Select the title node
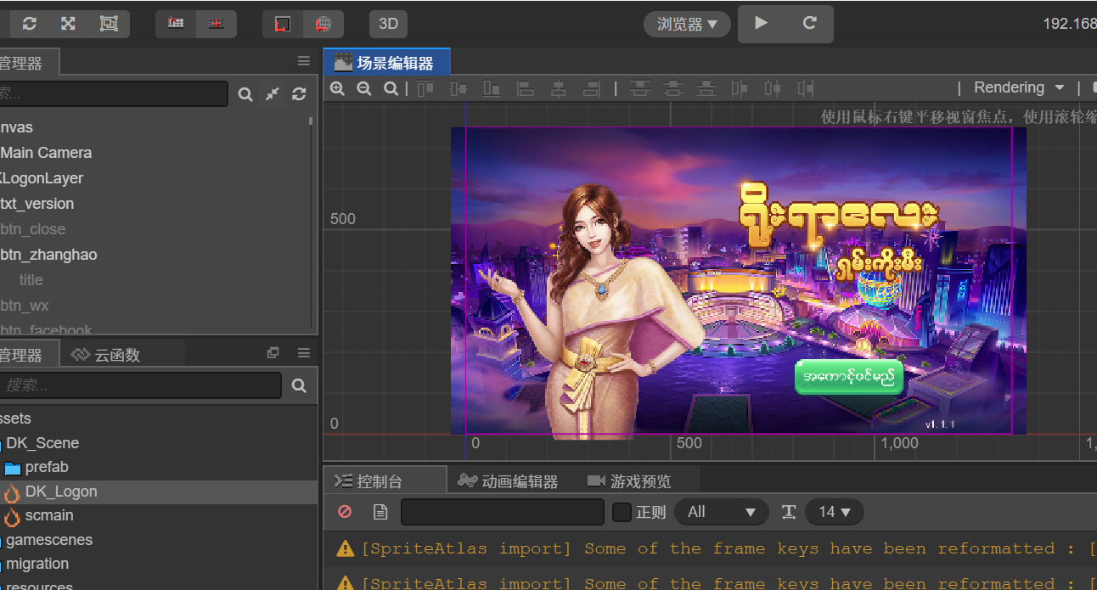Image resolution: width=1097 pixels, height=590 pixels. point(31,280)
